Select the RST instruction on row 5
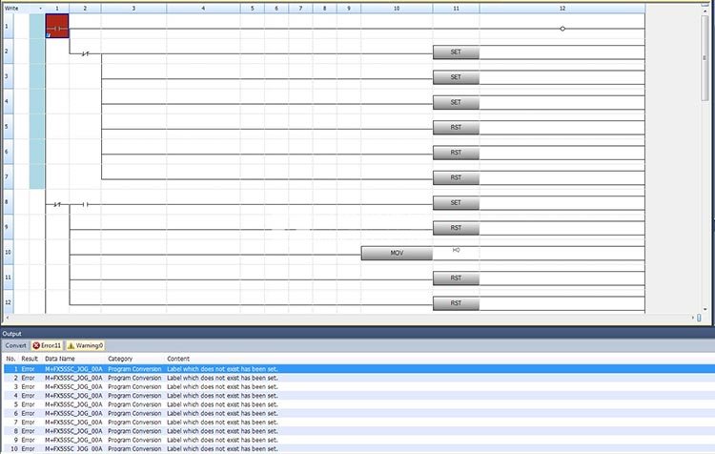This screenshot has height=454, width=715. point(456,127)
